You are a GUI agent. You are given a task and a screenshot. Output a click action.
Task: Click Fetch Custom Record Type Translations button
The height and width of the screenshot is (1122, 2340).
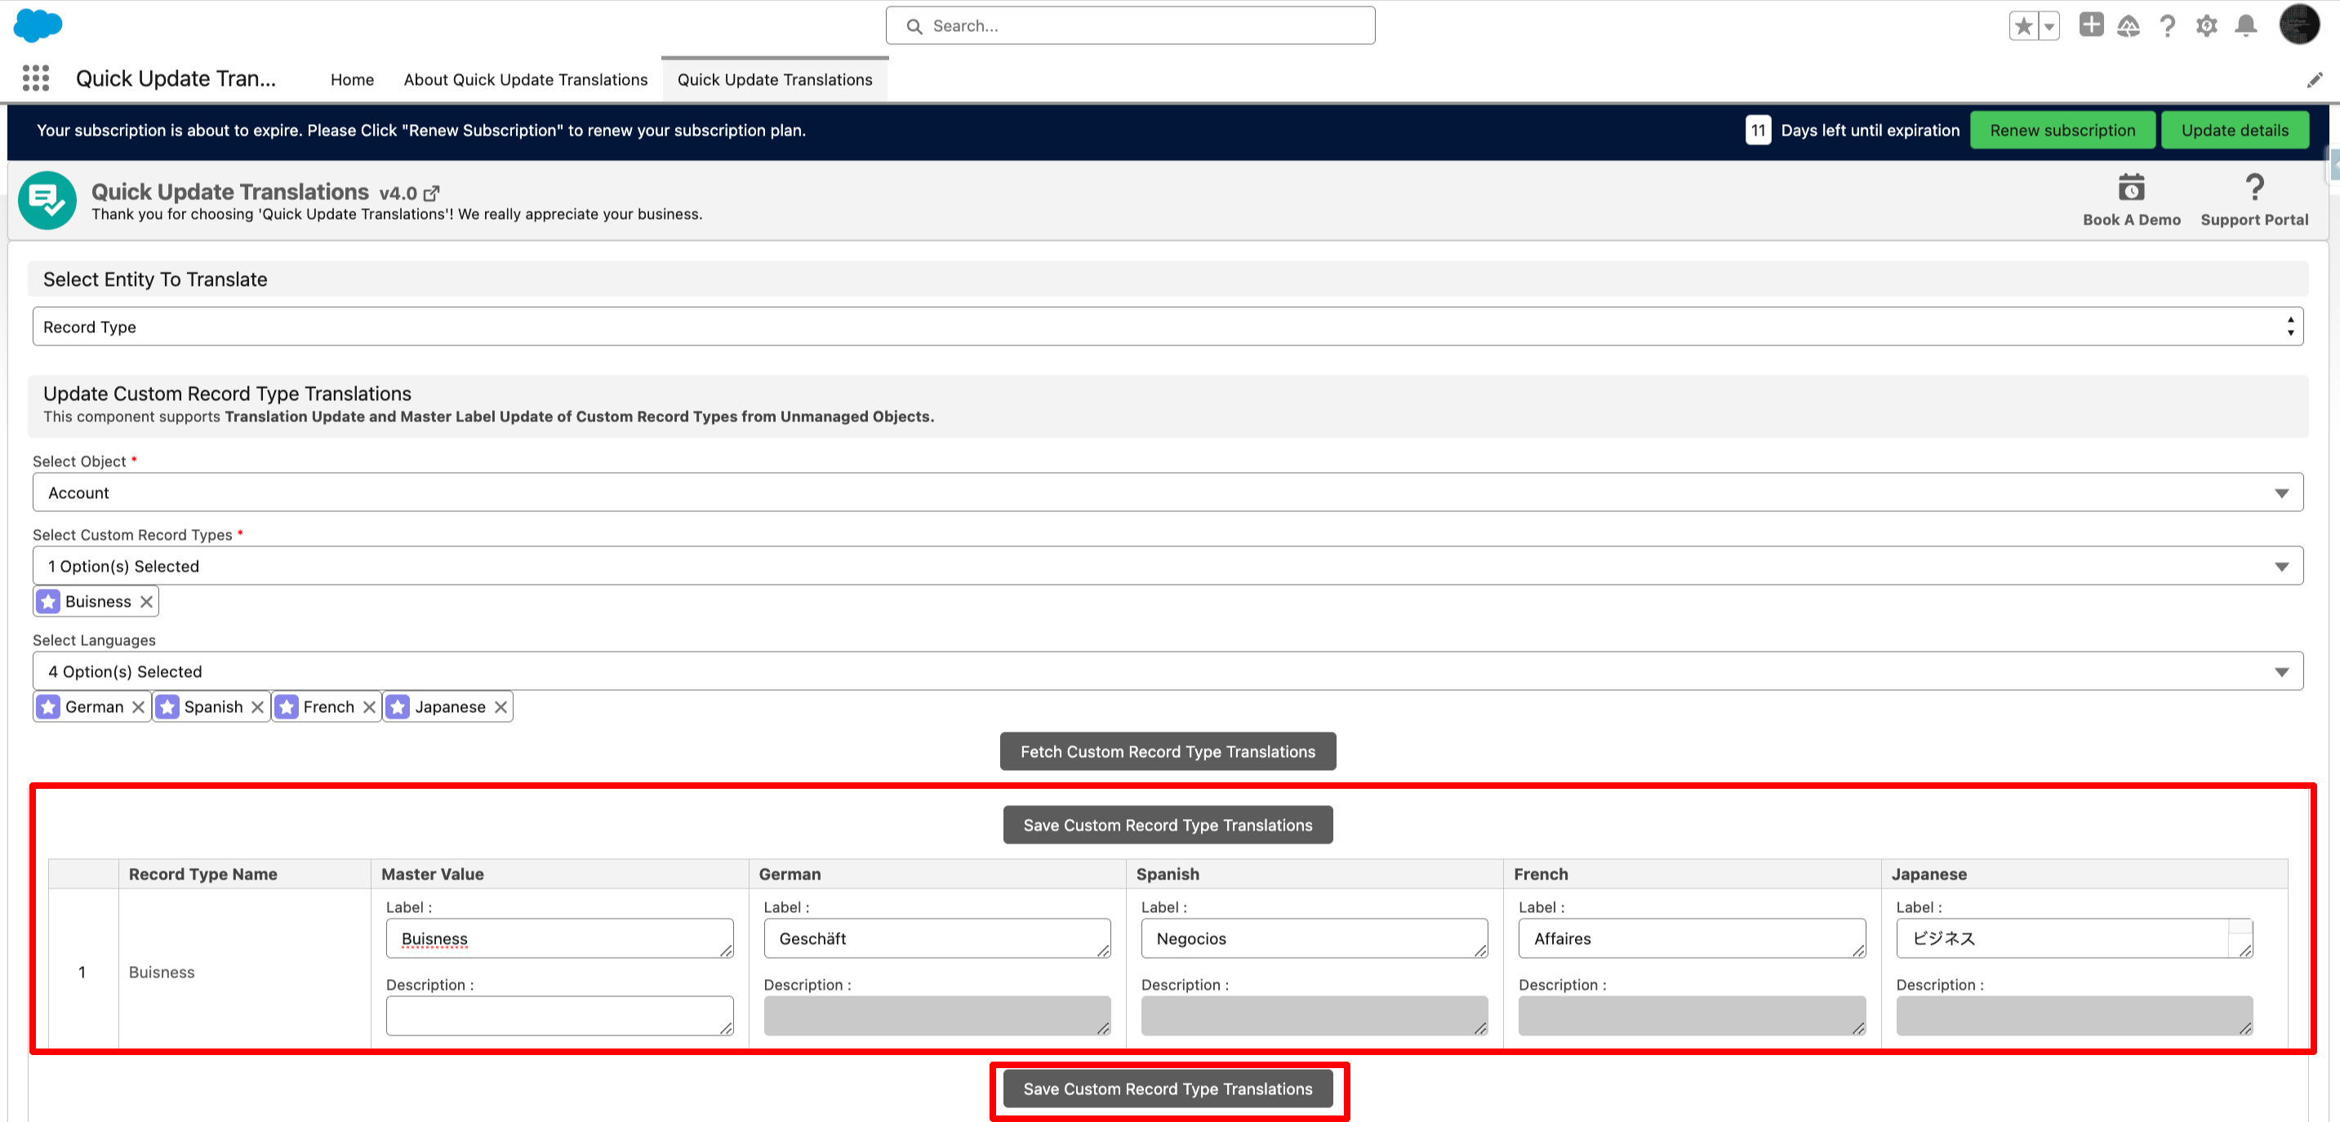click(1168, 751)
